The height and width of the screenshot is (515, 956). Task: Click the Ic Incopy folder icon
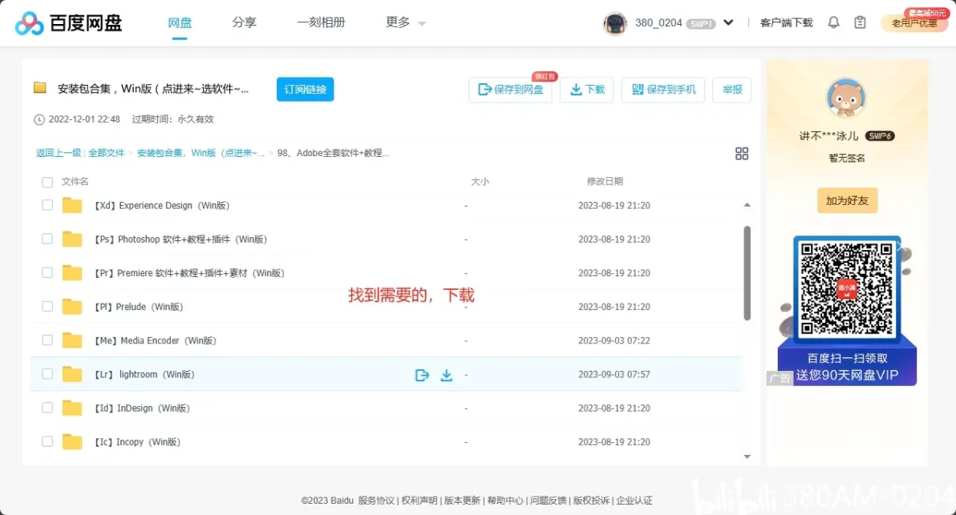click(72, 442)
